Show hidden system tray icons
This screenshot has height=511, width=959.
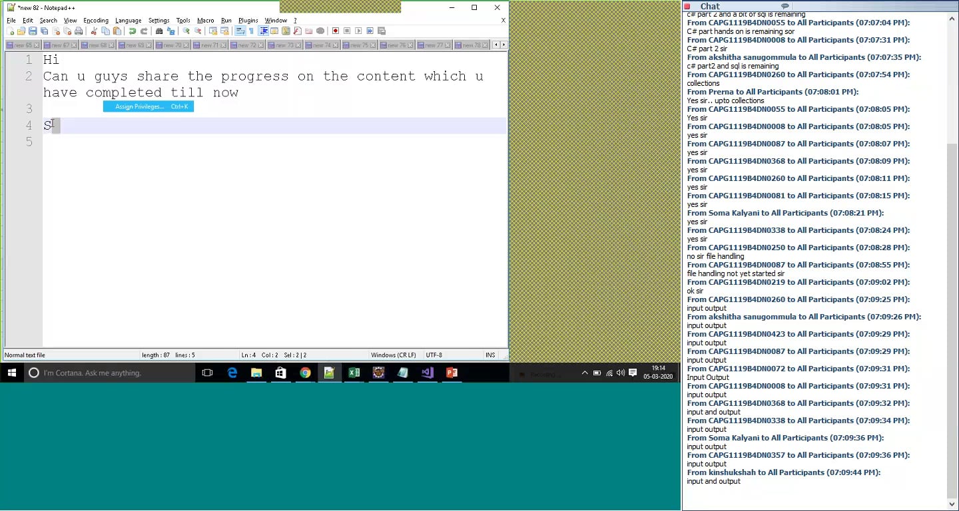[x=585, y=373]
